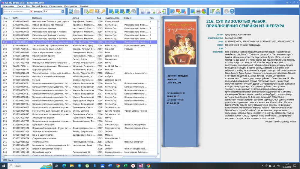Click the PDF export icon in toolbar
The width and height of the screenshot is (300, 169).
[x=159, y=11]
